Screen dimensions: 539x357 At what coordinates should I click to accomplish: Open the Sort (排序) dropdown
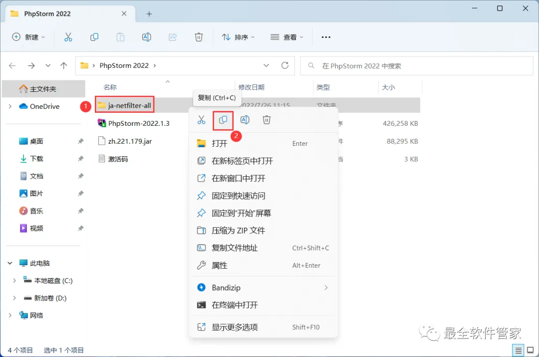238,37
